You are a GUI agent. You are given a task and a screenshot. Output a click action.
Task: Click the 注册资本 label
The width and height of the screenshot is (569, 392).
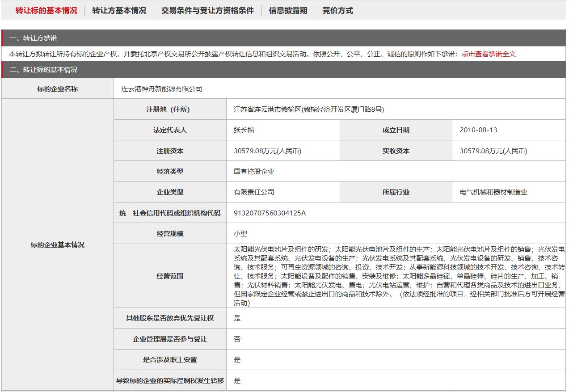[170, 151]
